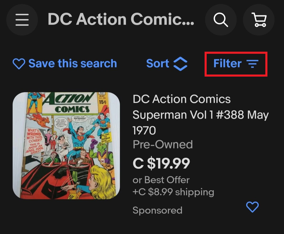Screen dimensions: 284x234
Task: Add the Action Comics listing to watchlist
Action: [x=252, y=207]
